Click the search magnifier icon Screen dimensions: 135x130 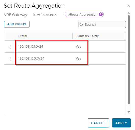(x=81, y=25)
